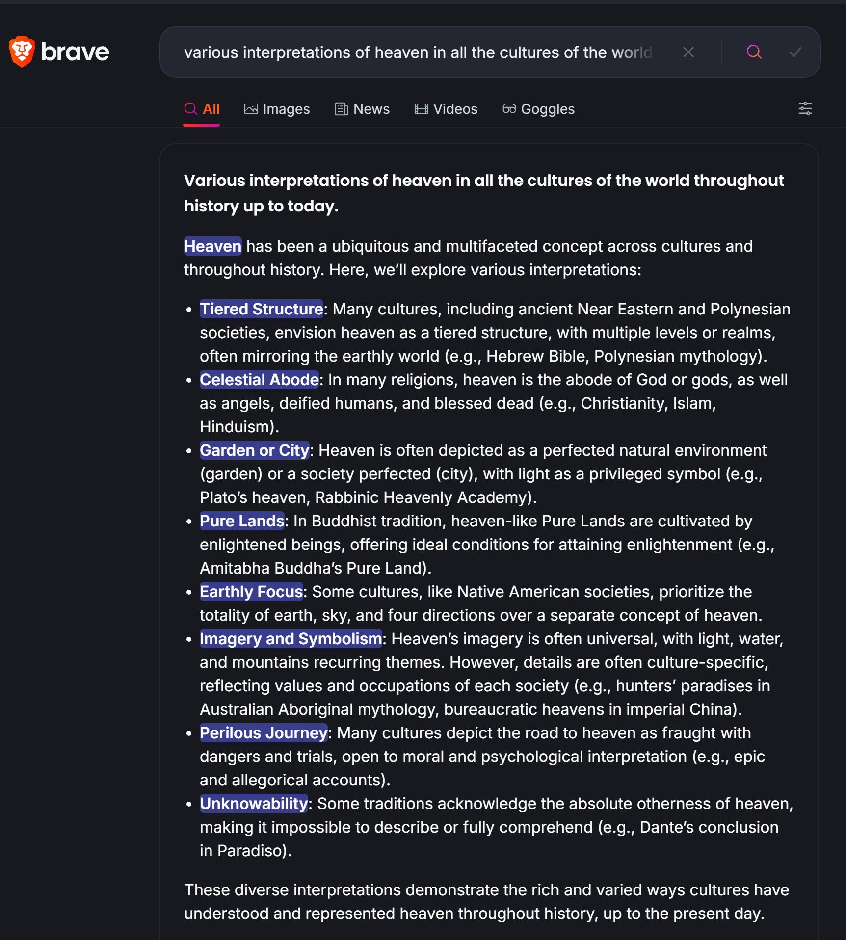Open the Unknowability link

254,804
